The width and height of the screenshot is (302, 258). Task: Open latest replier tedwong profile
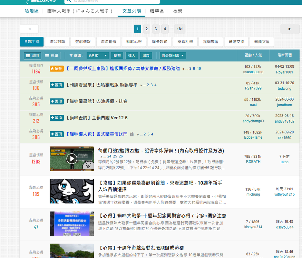coord(285,88)
